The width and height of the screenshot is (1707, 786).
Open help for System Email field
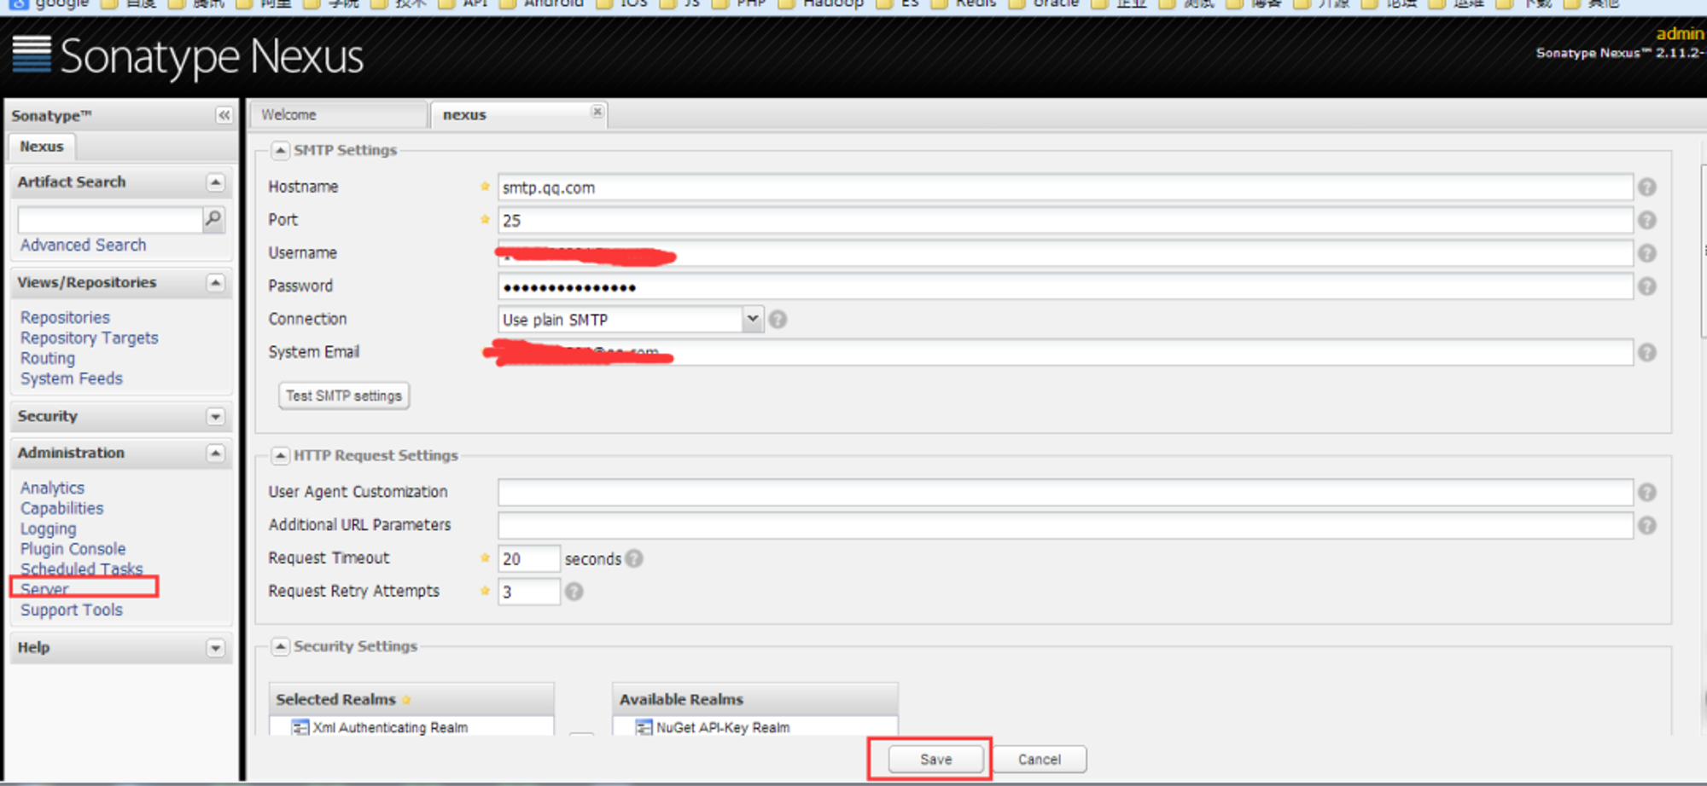pyautogui.click(x=1647, y=352)
